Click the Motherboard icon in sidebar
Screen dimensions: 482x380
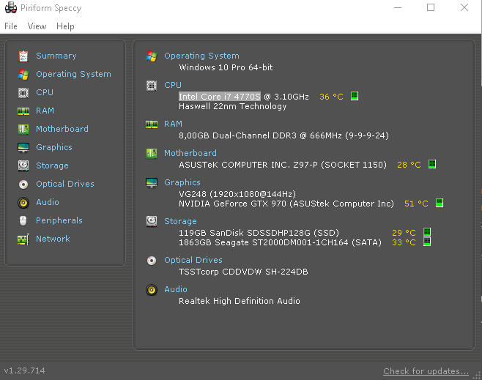[23, 130]
